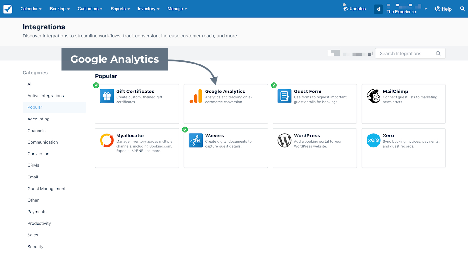Open the Calendar dropdown menu
Image resolution: width=468 pixels, height=255 pixels.
(x=31, y=9)
